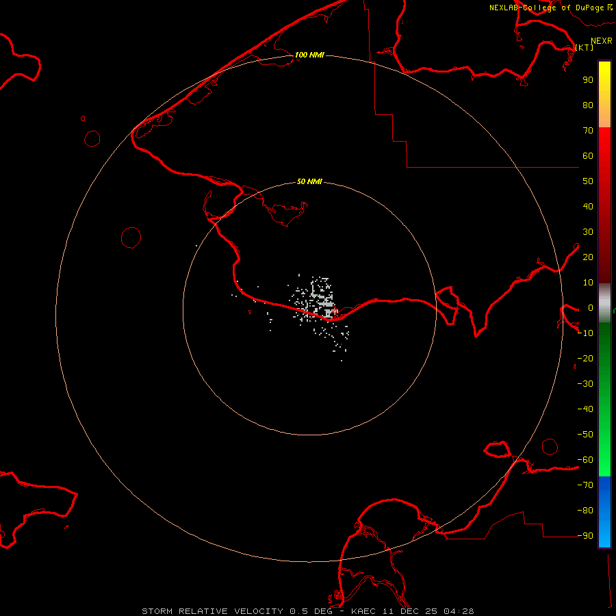Screen dimensions: 616x616
Task: Click the 60 value on velocity scale
Action: [x=588, y=155]
